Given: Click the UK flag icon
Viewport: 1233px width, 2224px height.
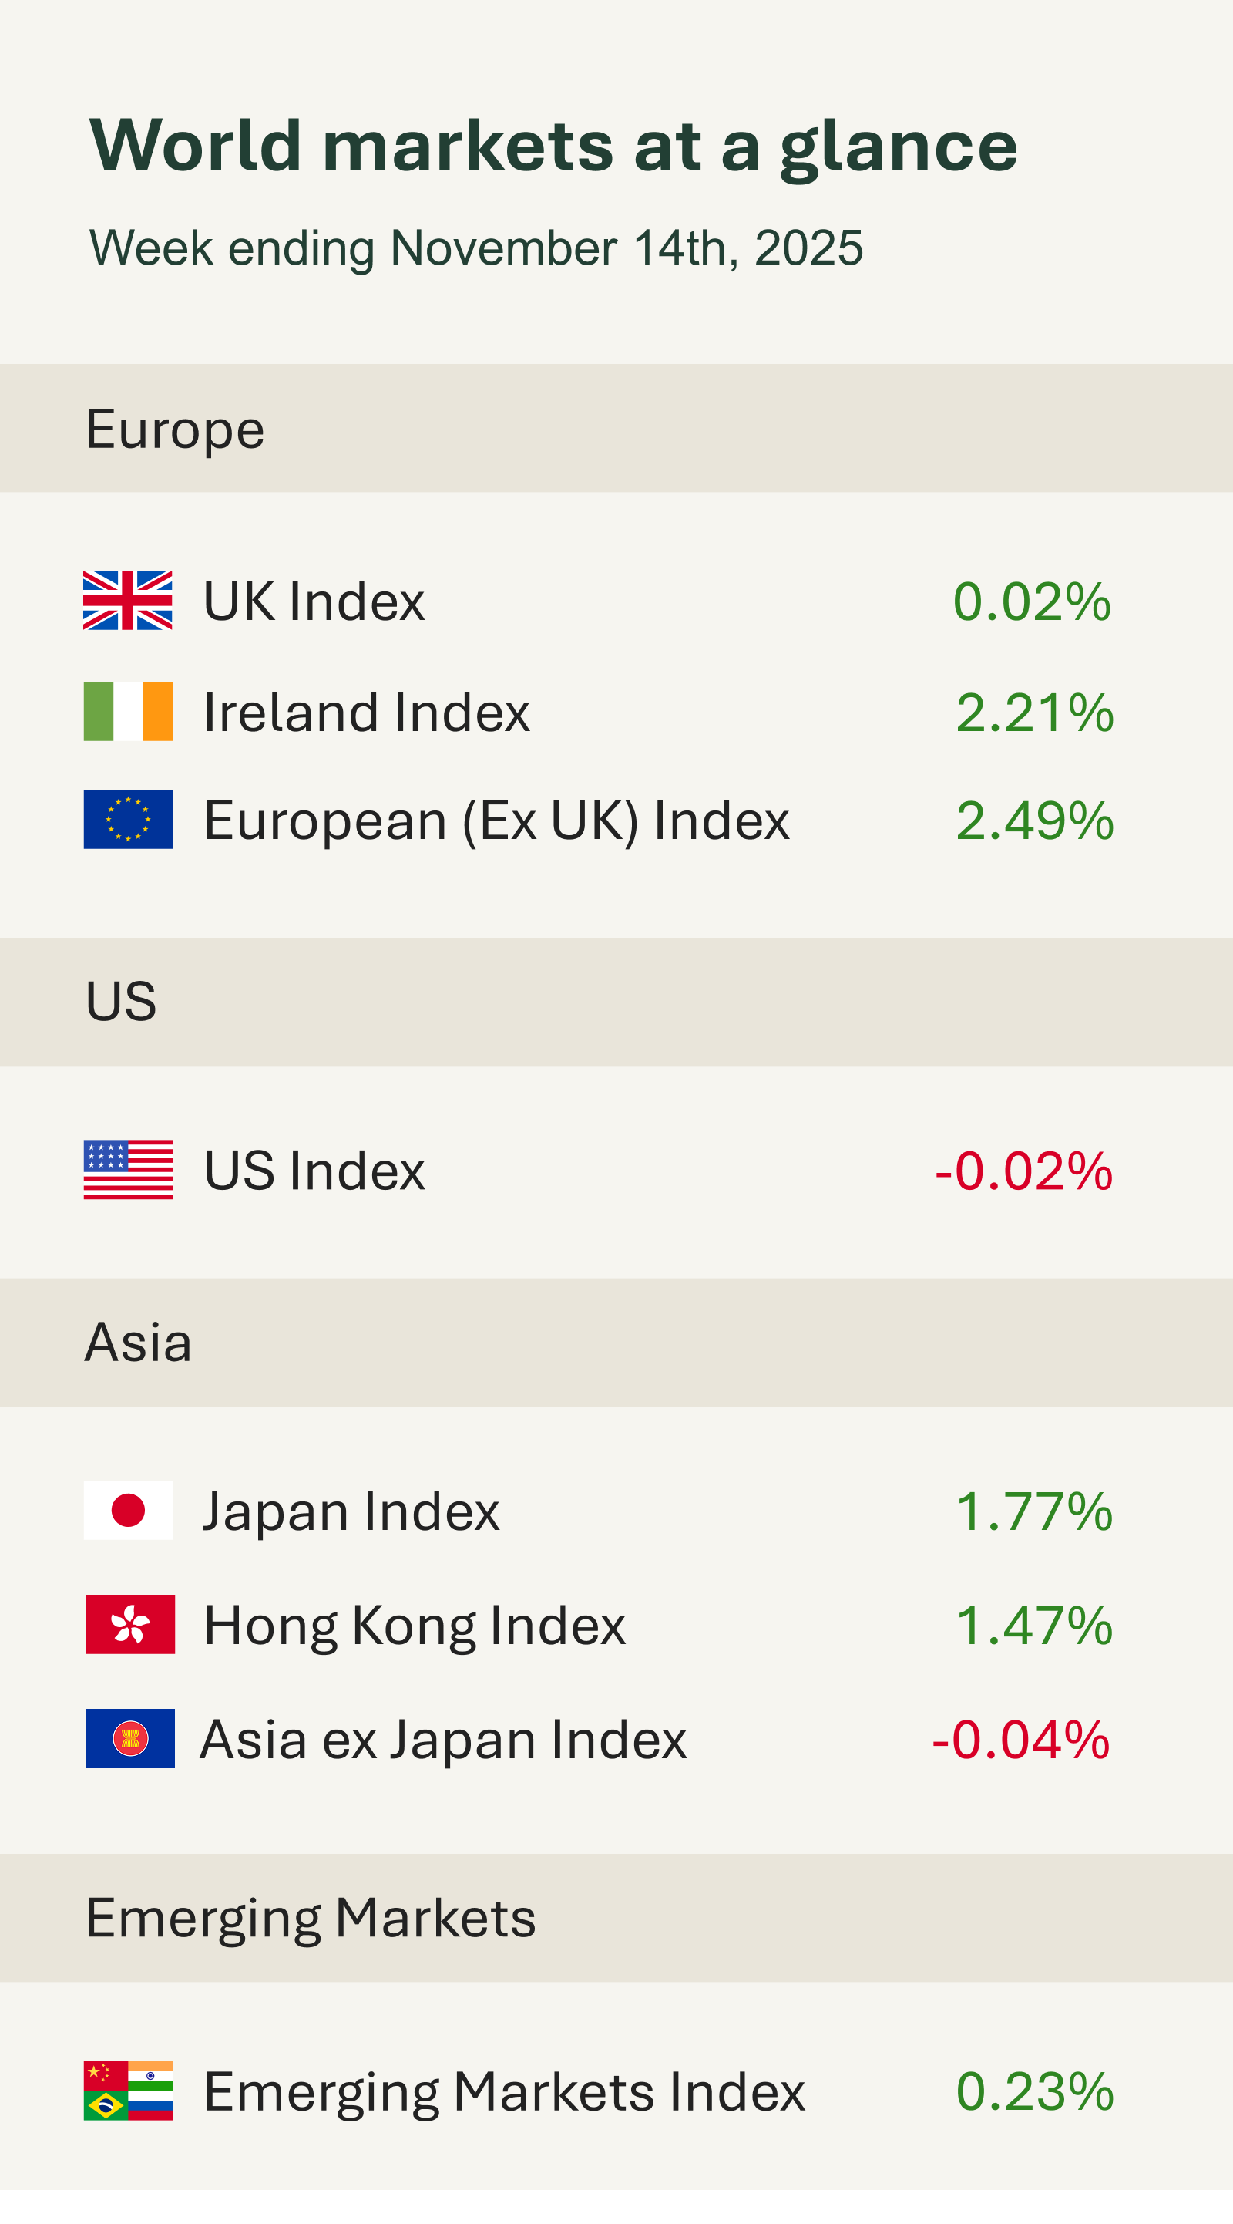Looking at the screenshot, I should tap(128, 600).
